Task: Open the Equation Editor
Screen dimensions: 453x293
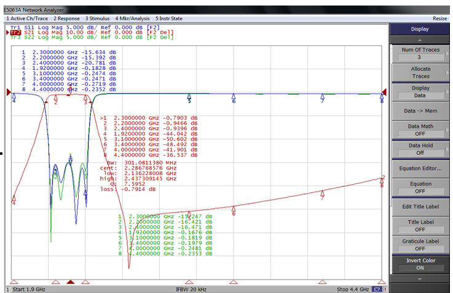Action: tap(420, 168)
